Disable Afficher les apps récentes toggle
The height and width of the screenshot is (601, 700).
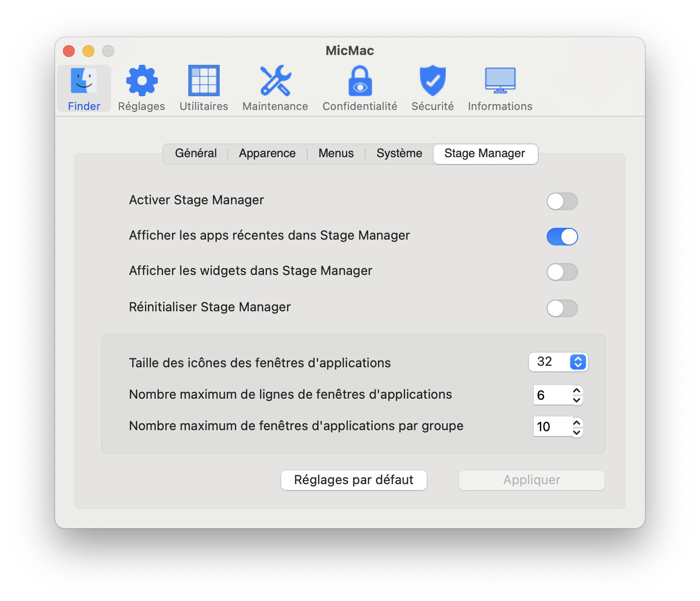562,237
